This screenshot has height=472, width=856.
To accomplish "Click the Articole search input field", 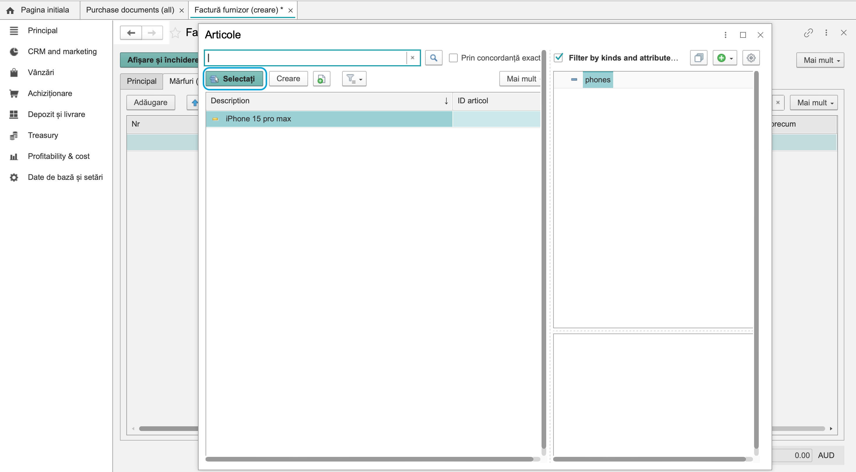I will click(x=306, y=58).
